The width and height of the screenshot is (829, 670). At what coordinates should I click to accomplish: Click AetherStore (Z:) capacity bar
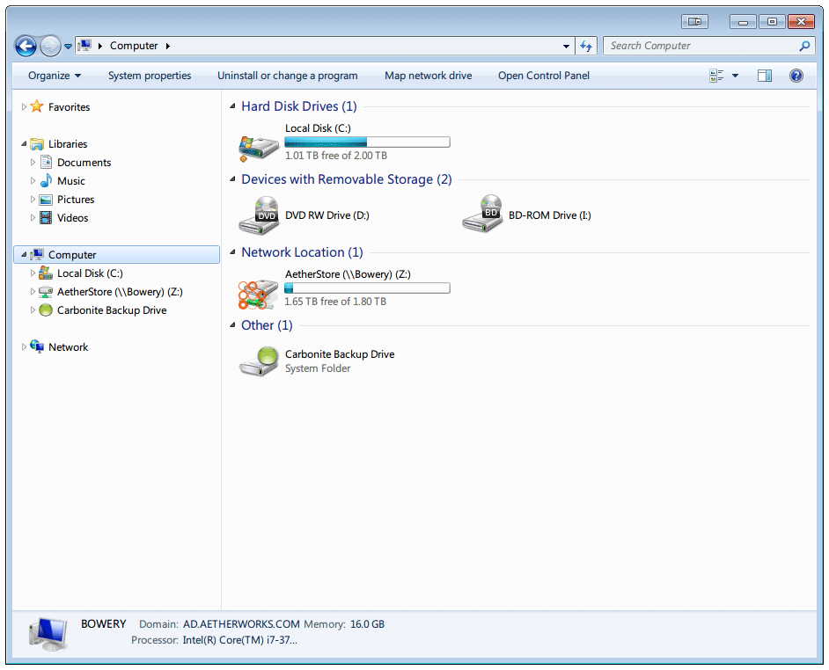point(367,288)
